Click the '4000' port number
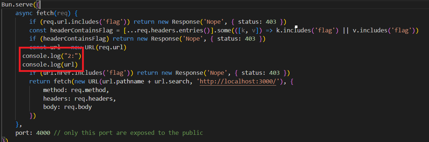 point(43,133)
